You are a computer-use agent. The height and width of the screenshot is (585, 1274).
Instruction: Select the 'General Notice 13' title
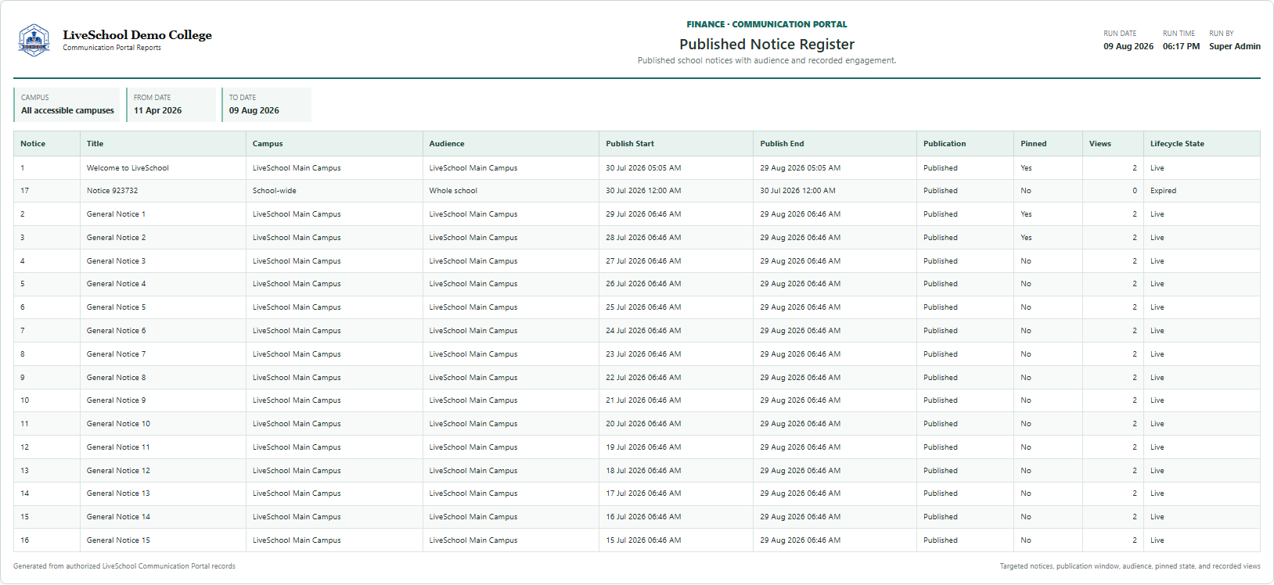(x=118, y=493)
